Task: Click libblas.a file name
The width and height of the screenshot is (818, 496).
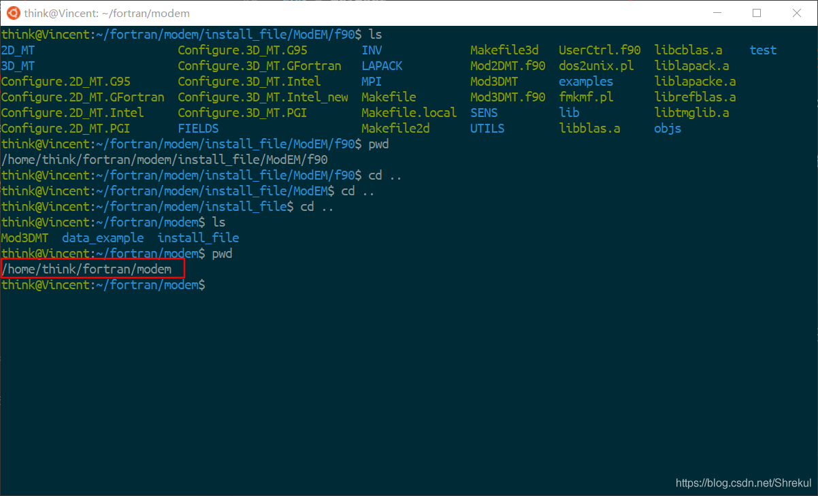Action: tap(589, 128)
